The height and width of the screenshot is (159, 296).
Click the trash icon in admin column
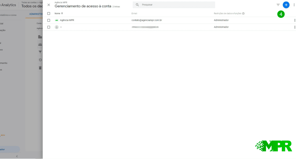tap(40, 68)
